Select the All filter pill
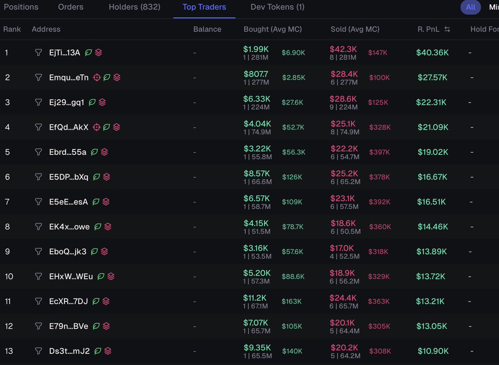Image resolution: width=499 pixels, height=365 pixels. click(x=471, y=7)
